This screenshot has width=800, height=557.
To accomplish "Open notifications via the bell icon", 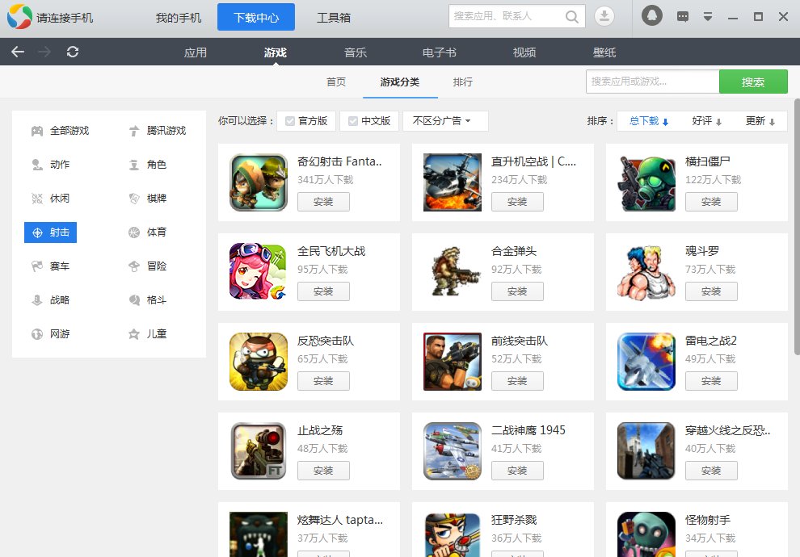I will [x=651, y=15].
